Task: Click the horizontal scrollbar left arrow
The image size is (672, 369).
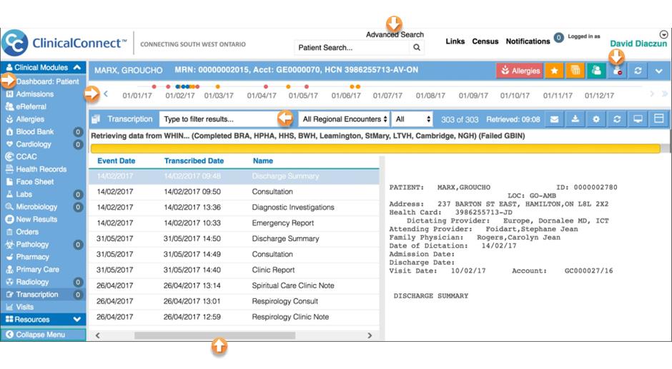Action: coord(98,335)
